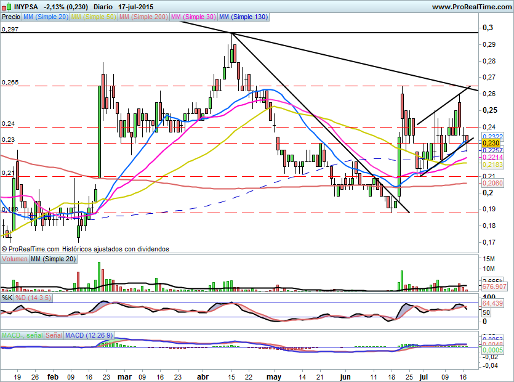
Task: Click the 0,3 price scale label
Action: click(488, 28)
